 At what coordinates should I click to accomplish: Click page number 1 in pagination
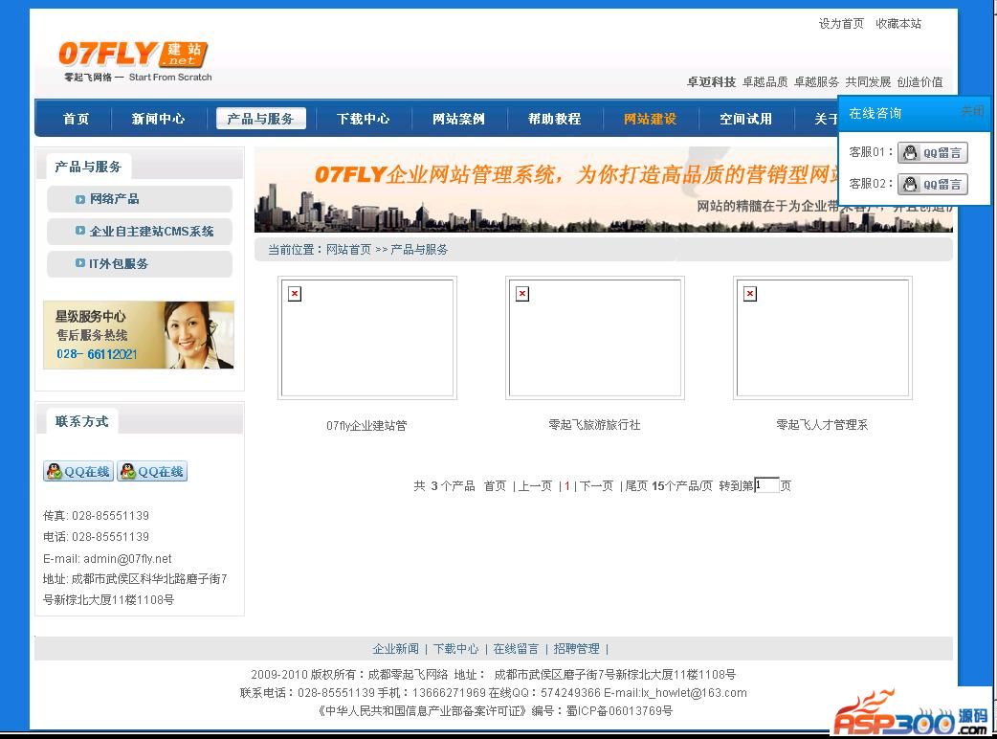click(x=567, y=486)
